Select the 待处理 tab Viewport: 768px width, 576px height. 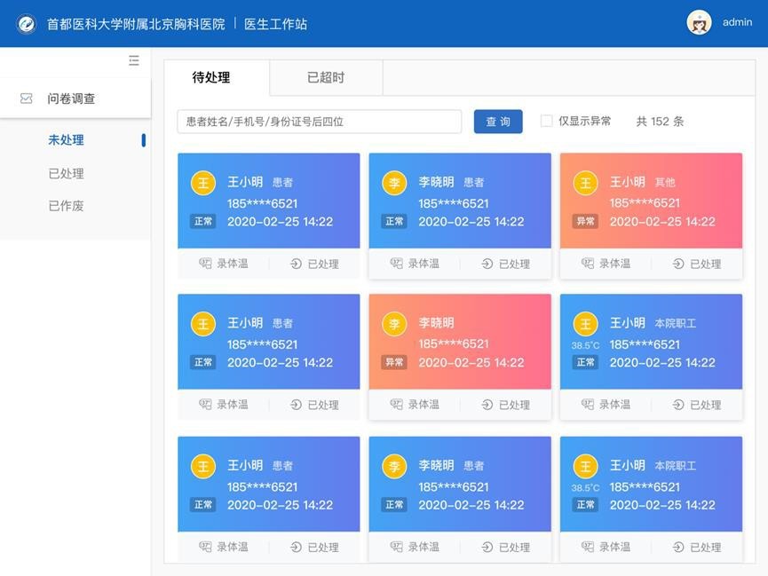click(x=211, y=78)
